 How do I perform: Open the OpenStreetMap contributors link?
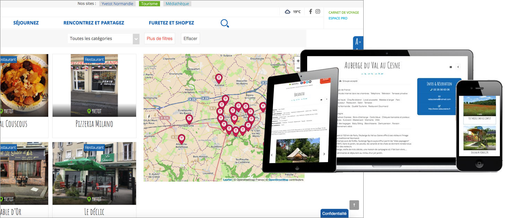point(278,180)
